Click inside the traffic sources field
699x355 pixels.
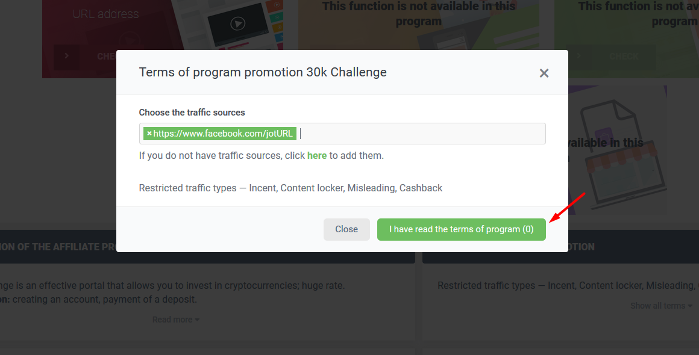pyautogui.click(x=422, y=134)
